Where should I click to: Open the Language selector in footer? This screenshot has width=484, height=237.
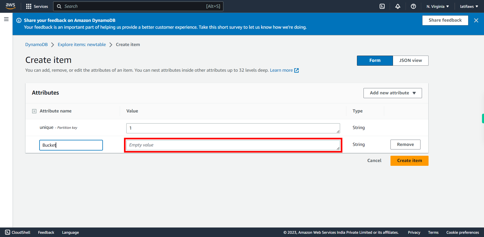pyautogui.click(x=70, y=232)
